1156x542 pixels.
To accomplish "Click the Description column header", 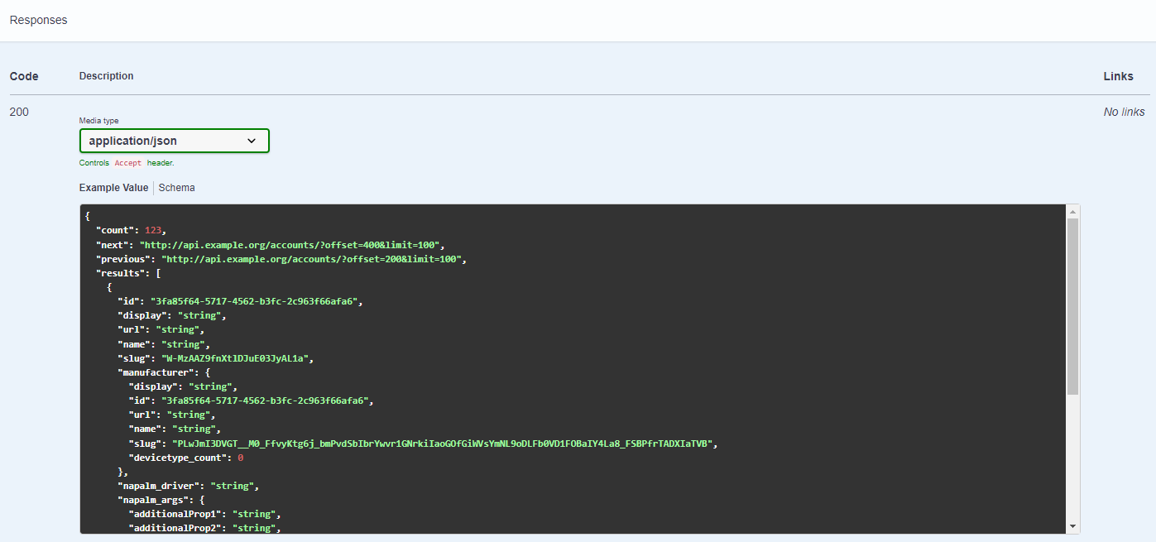I will (x=106, y=76).
